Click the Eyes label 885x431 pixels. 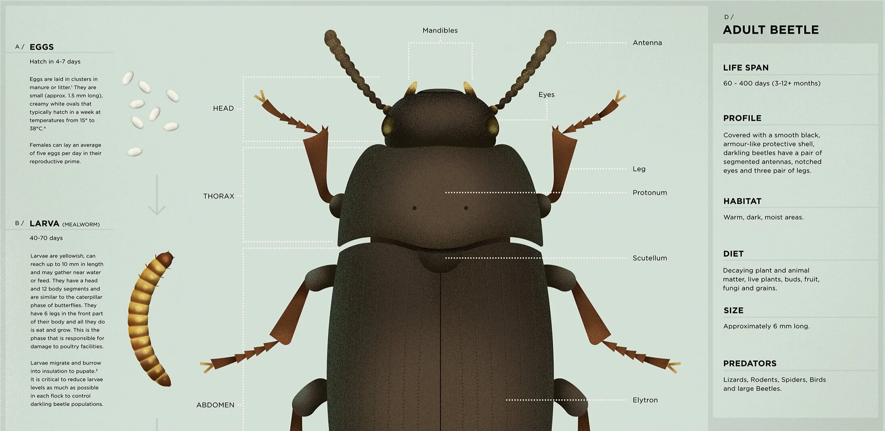point(546,95)
